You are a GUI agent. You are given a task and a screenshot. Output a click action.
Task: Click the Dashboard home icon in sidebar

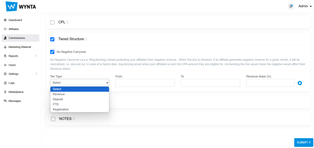pyautogui.click(x=5, y=20)
